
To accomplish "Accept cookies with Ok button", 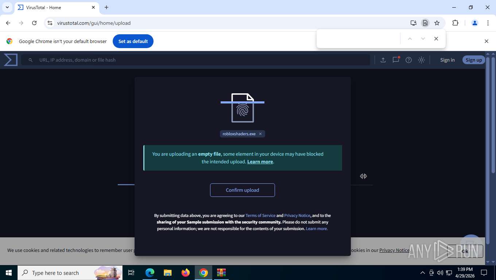I will 465,251.
